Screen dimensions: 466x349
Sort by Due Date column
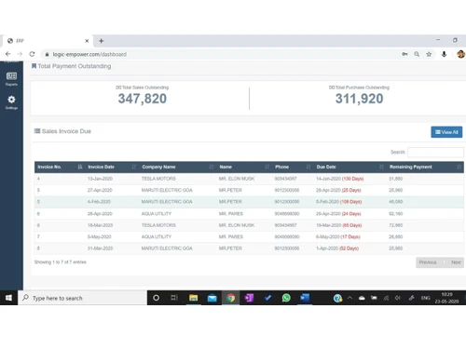[349, 167]
